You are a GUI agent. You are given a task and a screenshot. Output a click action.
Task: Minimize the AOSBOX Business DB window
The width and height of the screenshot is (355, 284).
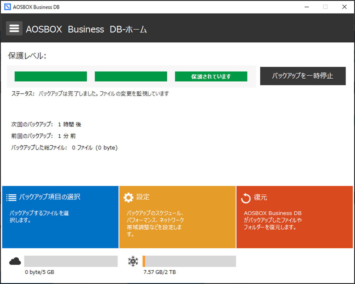pyautogui.click(x=307, y=7)
